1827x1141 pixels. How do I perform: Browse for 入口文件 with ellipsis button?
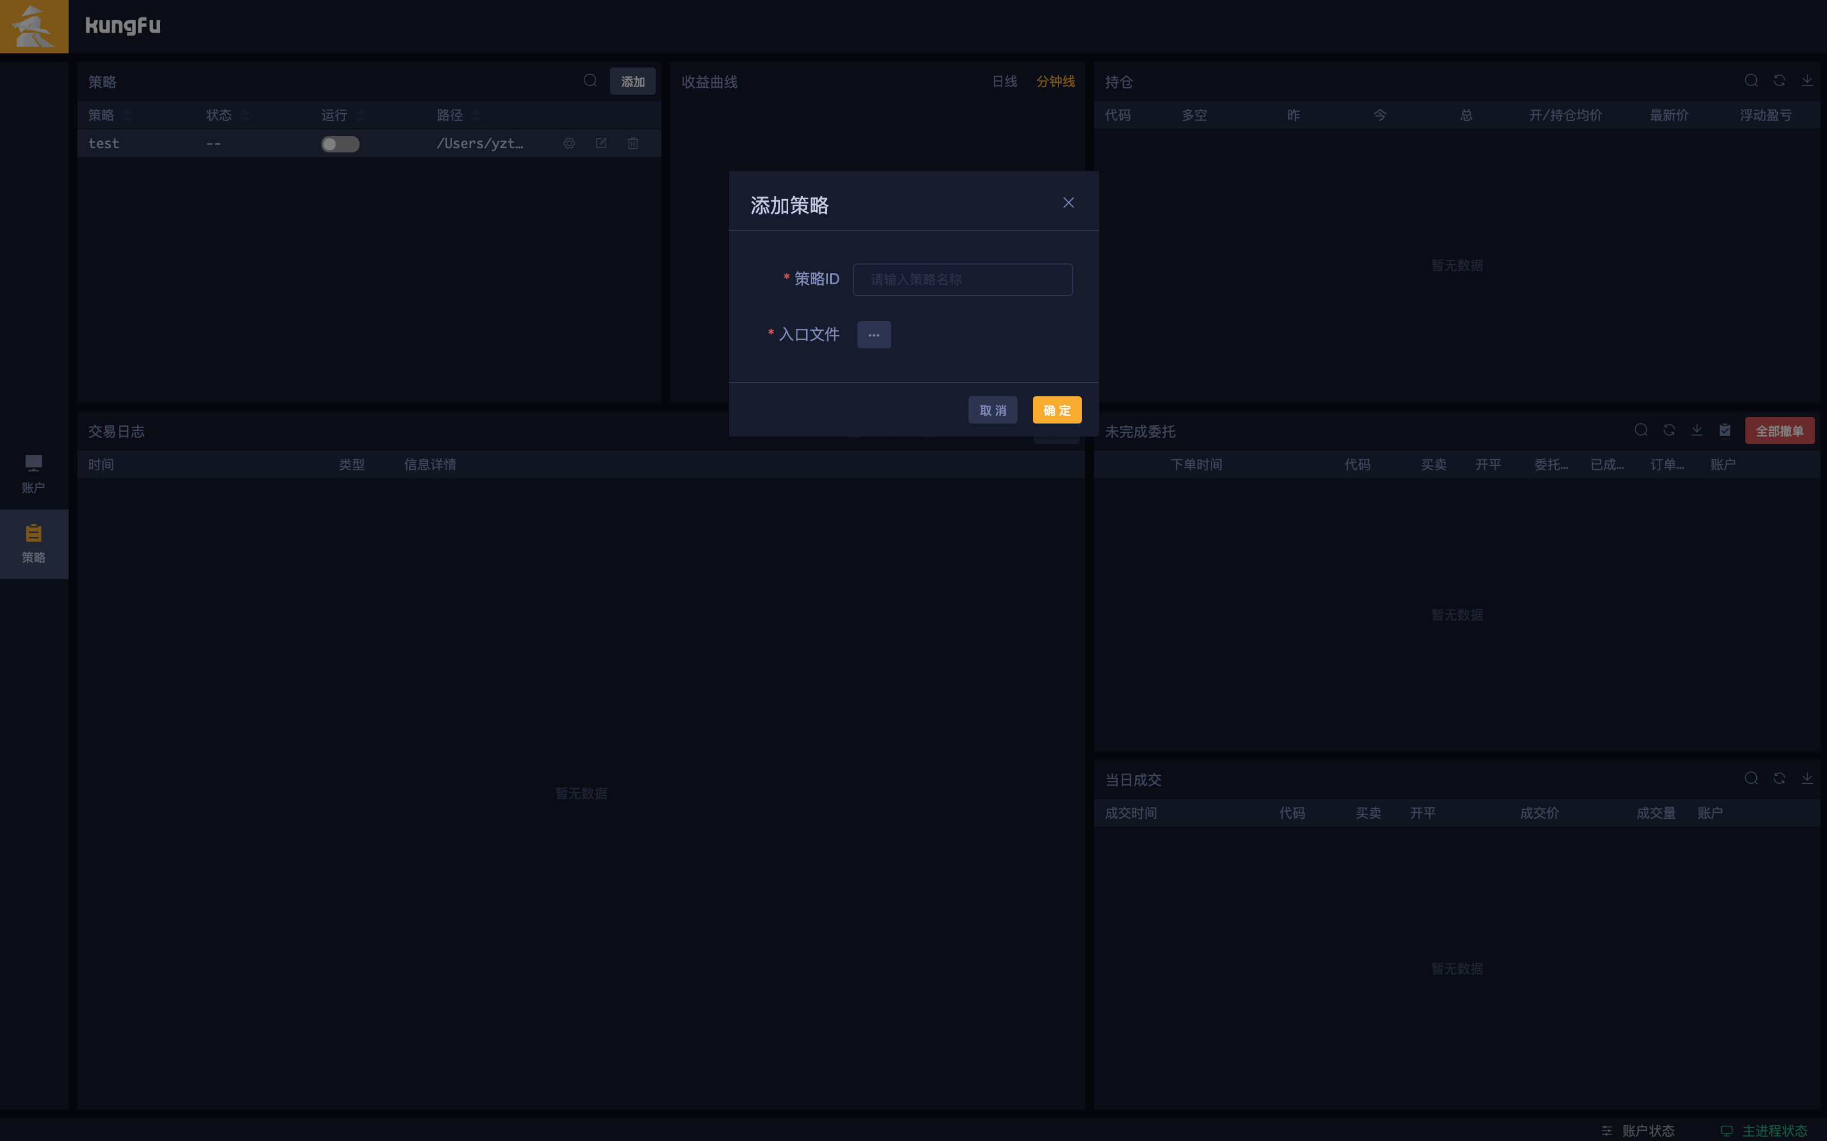tap(874, 335)
